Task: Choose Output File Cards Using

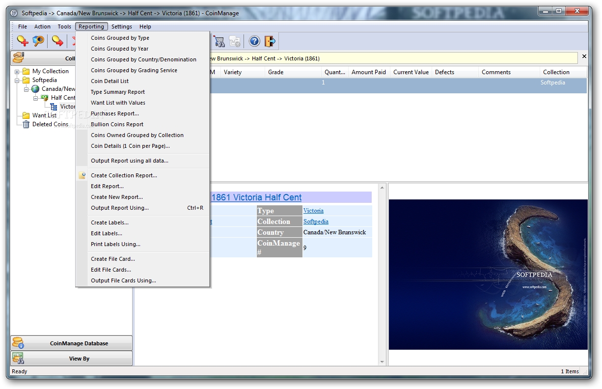Action: pyautogui.click(x=143, y=280)
